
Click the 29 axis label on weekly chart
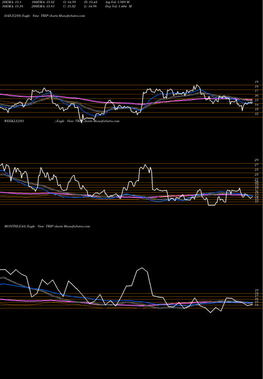tap(257, 160)
